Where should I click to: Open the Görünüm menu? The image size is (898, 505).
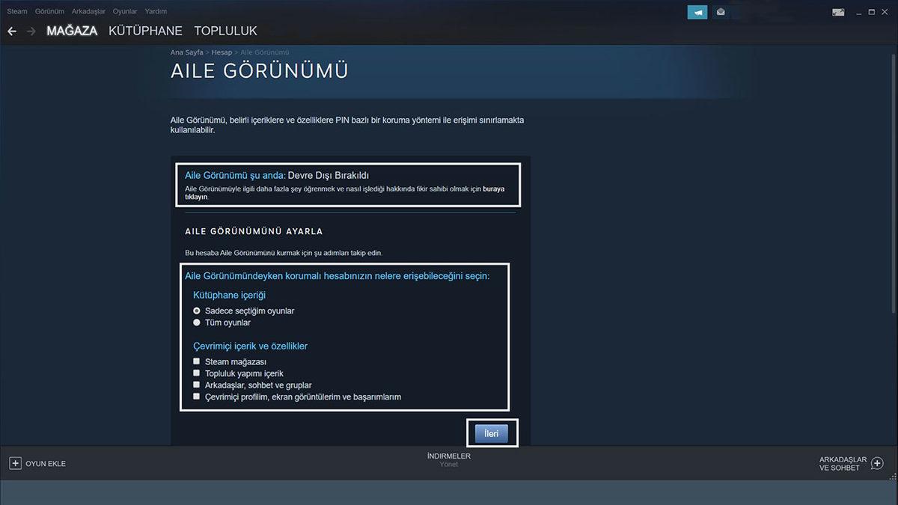tap(49, 10)
